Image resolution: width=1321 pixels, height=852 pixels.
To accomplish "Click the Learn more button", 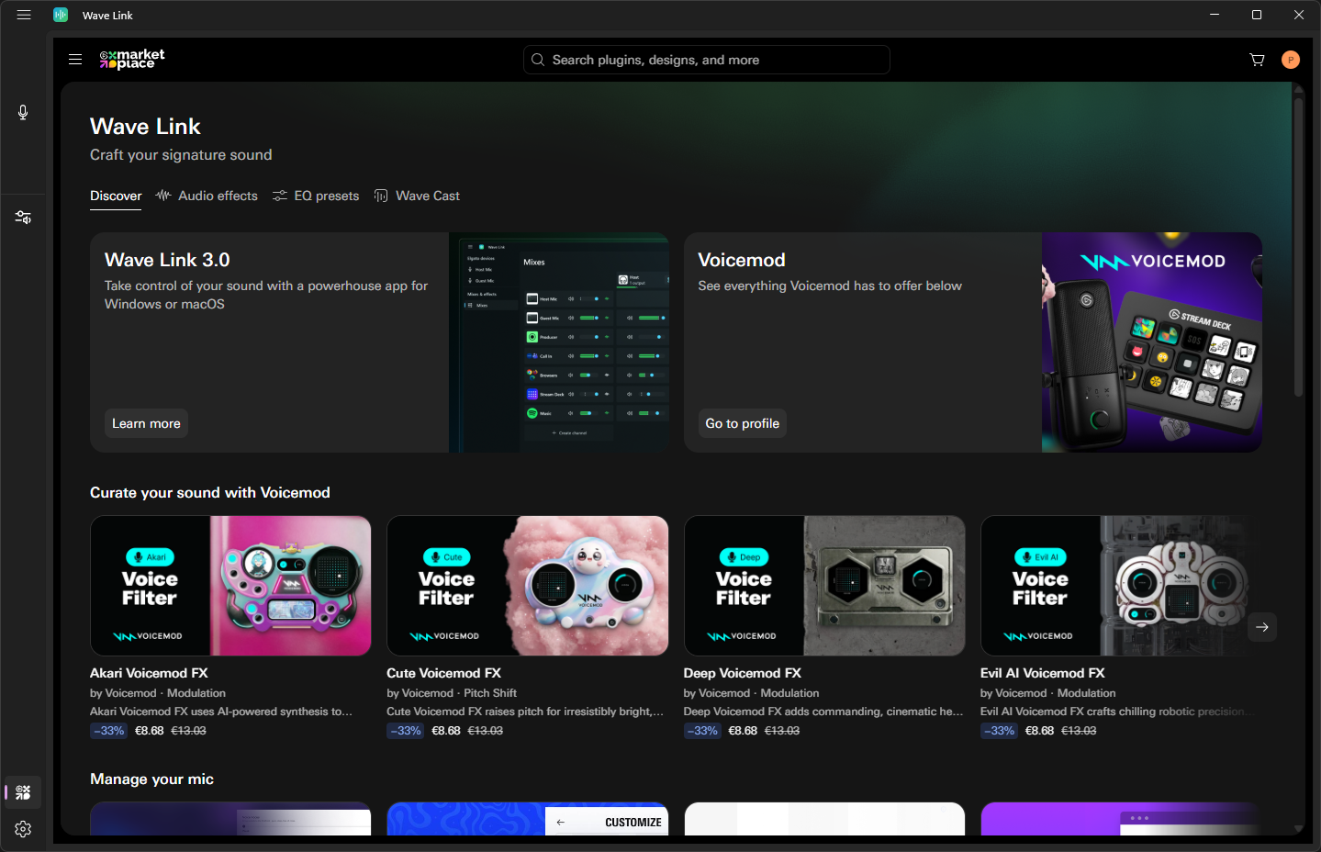I will (146, 423).
